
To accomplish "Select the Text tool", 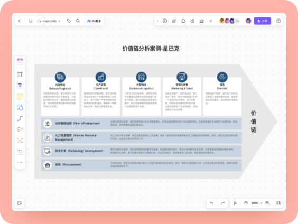I will [20, 85].
